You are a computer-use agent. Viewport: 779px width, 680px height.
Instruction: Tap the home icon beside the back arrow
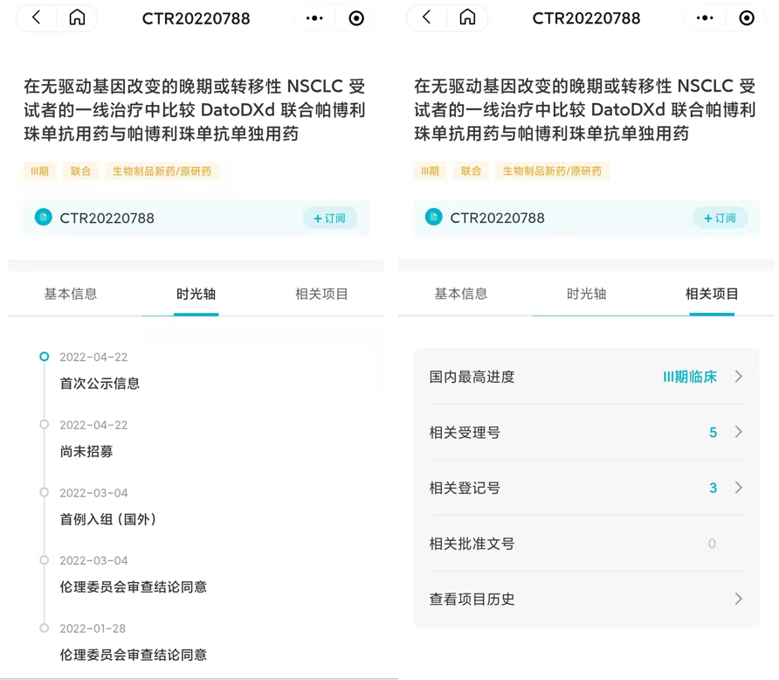[77, 17]
